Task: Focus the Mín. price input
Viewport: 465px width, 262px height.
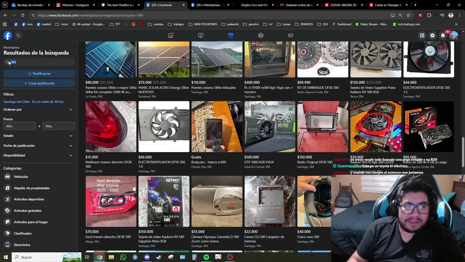Action: (20, 126)
